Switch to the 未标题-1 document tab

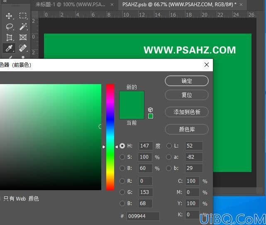pos(70,5)
